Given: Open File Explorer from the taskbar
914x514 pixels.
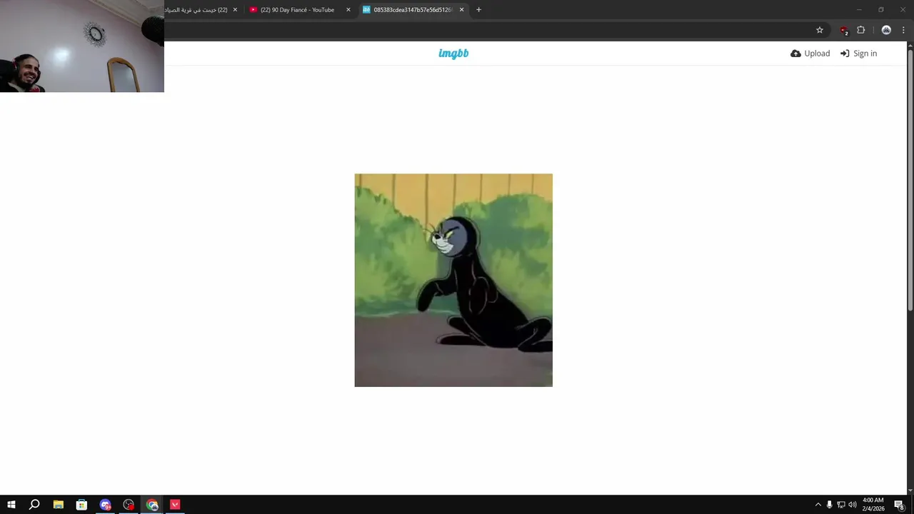Looking at the screenshot, I should point(59,505).
